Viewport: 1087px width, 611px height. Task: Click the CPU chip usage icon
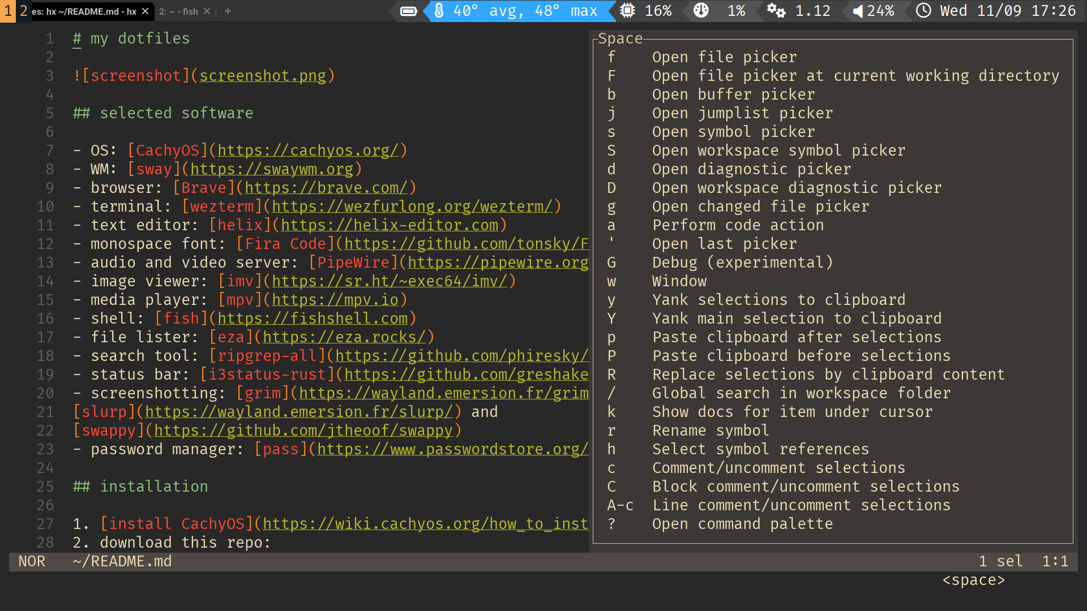pos(627,11)
